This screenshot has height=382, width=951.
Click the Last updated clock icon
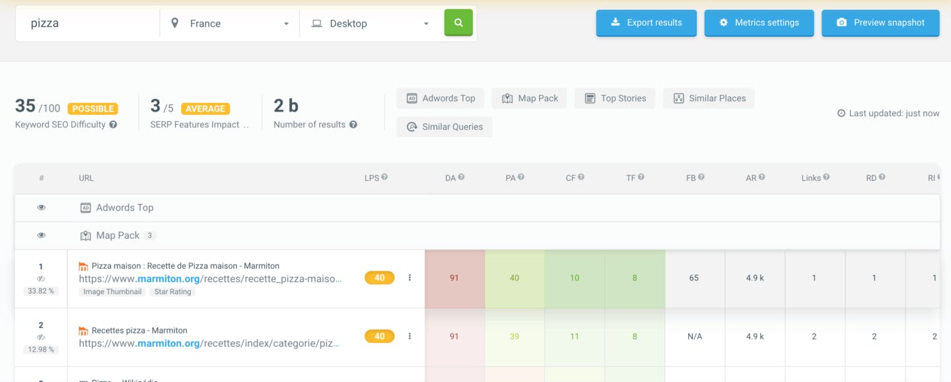tap(841, 113)
